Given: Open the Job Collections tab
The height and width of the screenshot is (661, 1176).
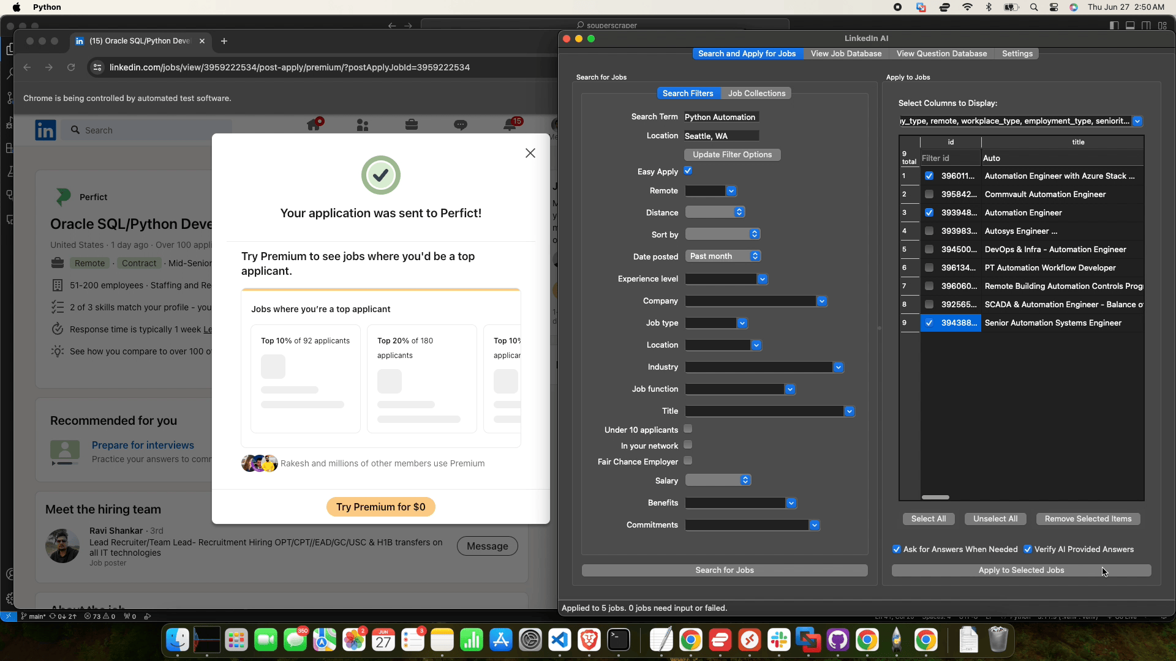Looking at the screenshot, I should point(756,93).
